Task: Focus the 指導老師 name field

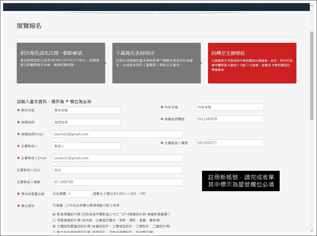Action: coord(86,122)
